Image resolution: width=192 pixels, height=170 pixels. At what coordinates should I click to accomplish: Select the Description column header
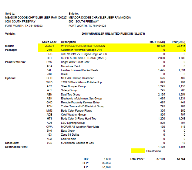tap(69, 42)
